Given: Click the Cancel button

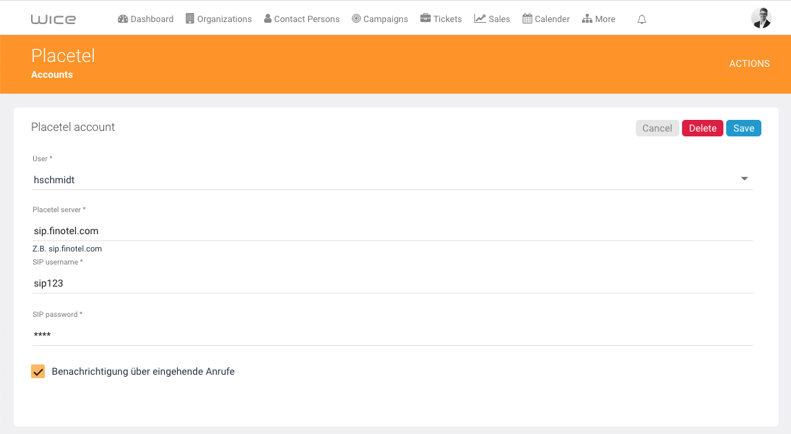Looking at the screenshot, I should pos(657,128).
